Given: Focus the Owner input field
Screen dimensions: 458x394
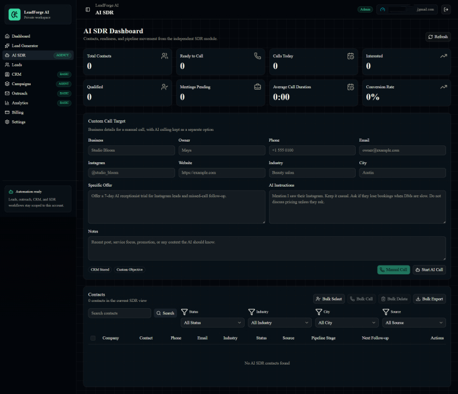Looking at the screenshot, I should (221, 150).
